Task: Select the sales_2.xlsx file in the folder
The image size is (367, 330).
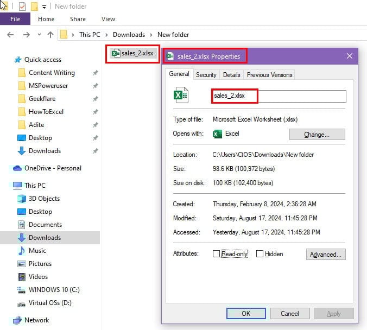Action: click(x=132, y=53)
